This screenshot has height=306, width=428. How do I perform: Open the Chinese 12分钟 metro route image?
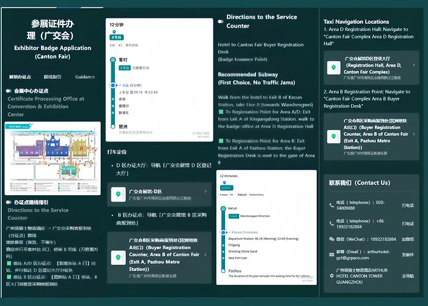point(160,80)
